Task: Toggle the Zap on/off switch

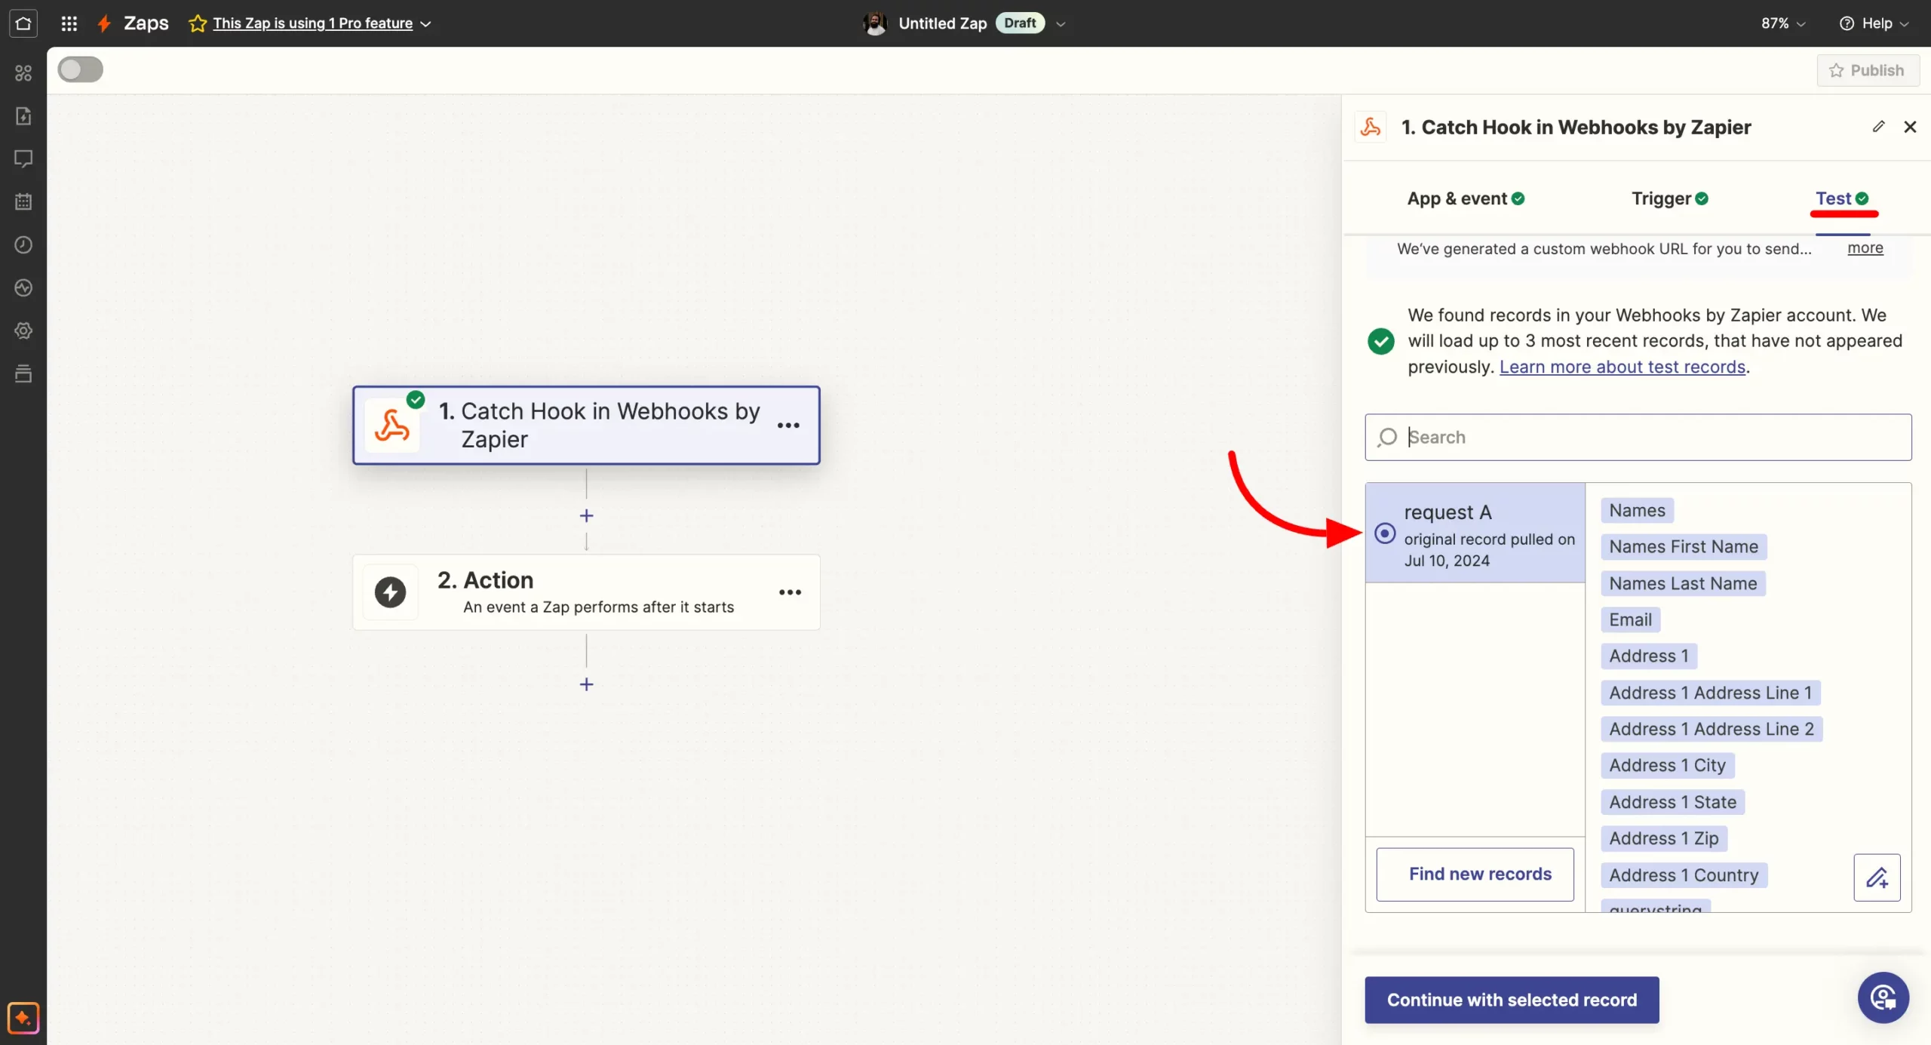Action: coord(81,70)
